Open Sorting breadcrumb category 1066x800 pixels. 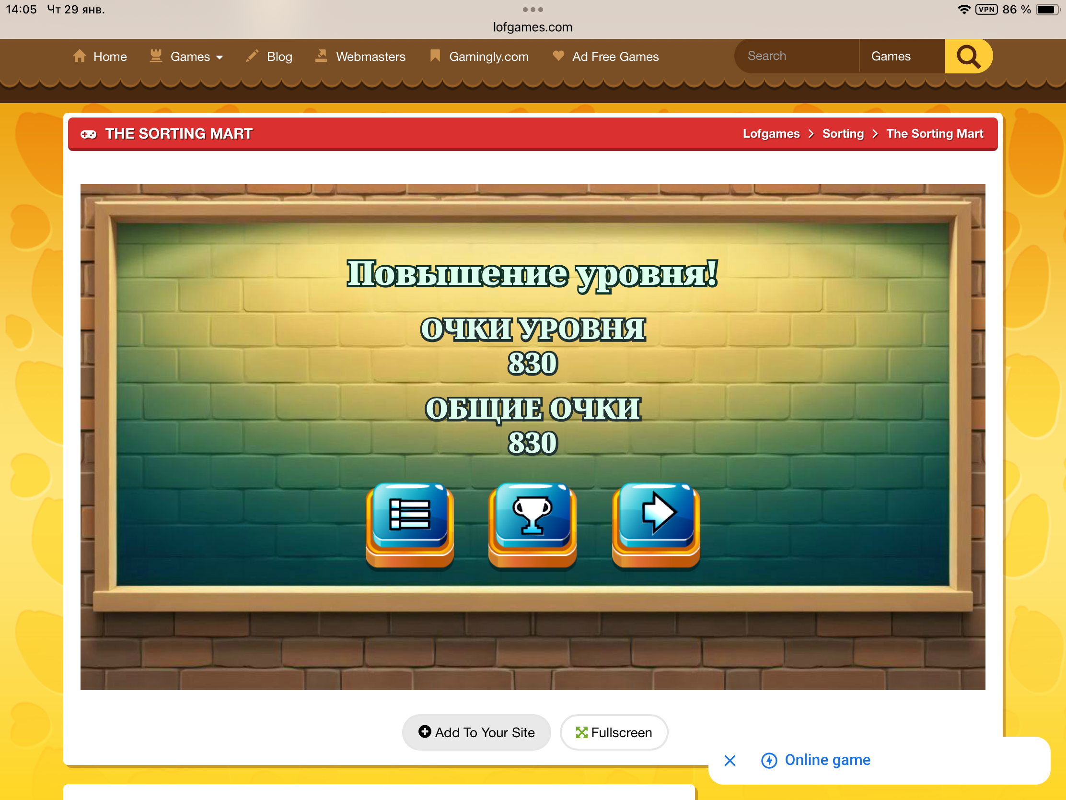(x=842, y=134)
